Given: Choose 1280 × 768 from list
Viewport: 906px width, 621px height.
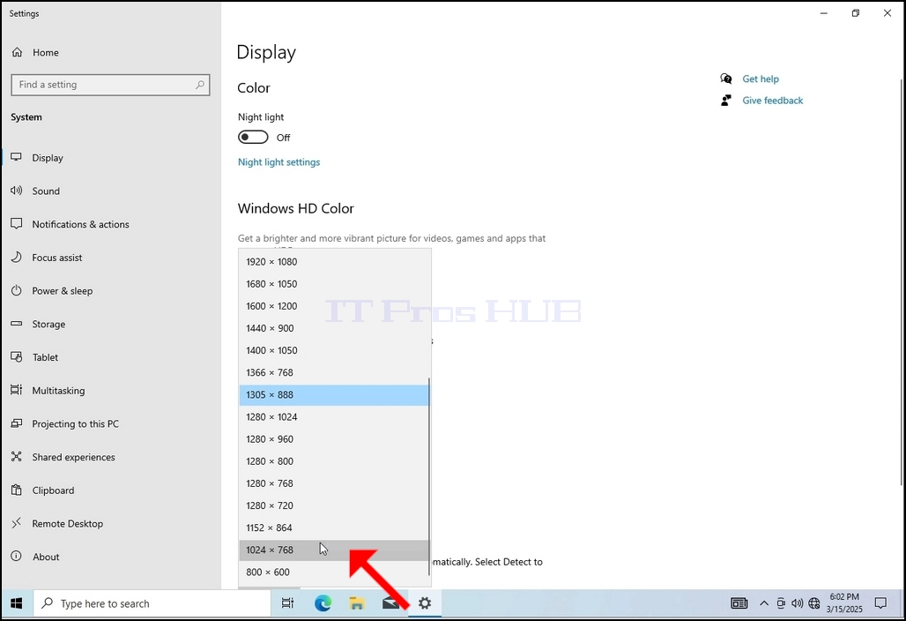Looking at the screenshot, I should (x=335, y=483).
